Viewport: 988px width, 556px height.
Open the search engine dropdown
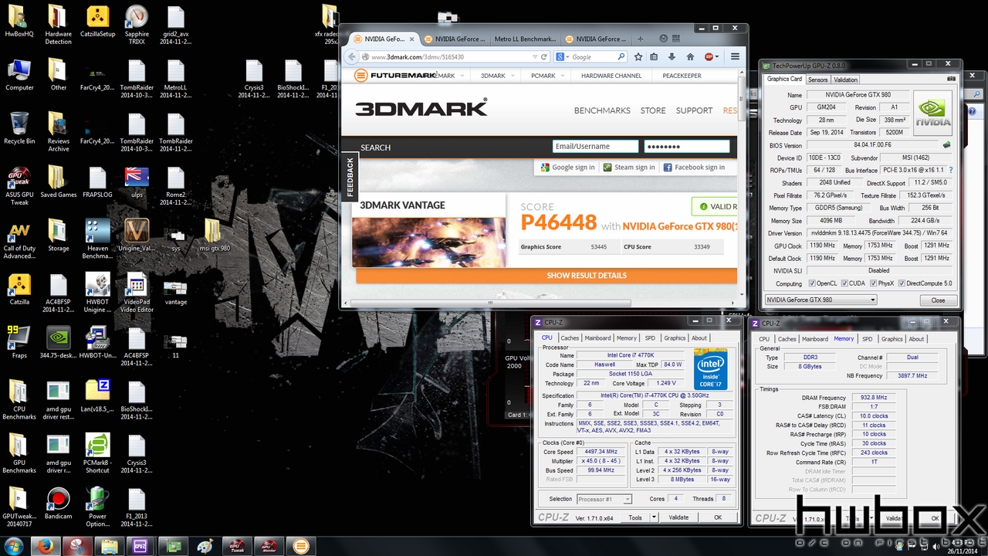pos(567,56)
